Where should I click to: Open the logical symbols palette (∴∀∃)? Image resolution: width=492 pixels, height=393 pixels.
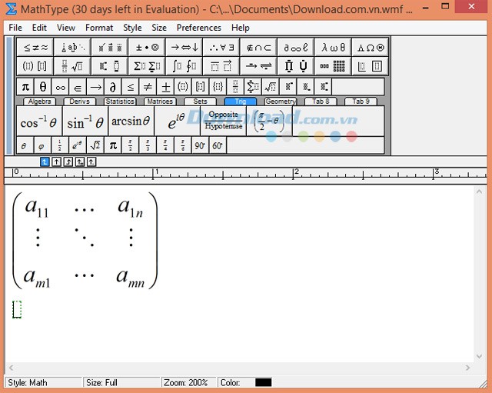[221, 48]
